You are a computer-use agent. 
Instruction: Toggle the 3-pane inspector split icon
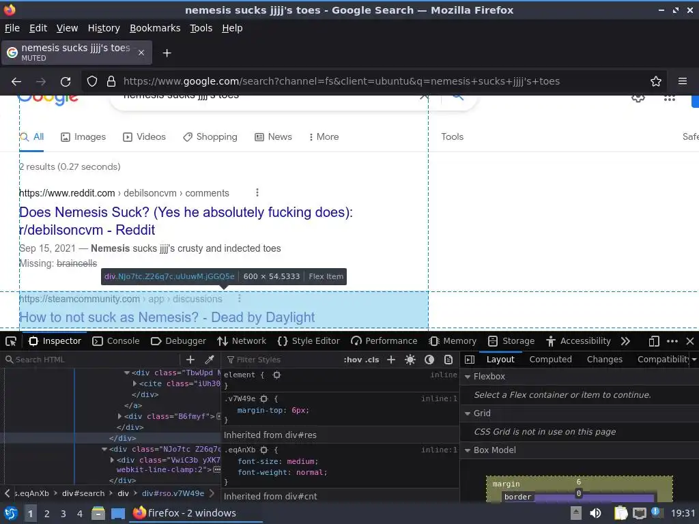(x=470, y=360)
